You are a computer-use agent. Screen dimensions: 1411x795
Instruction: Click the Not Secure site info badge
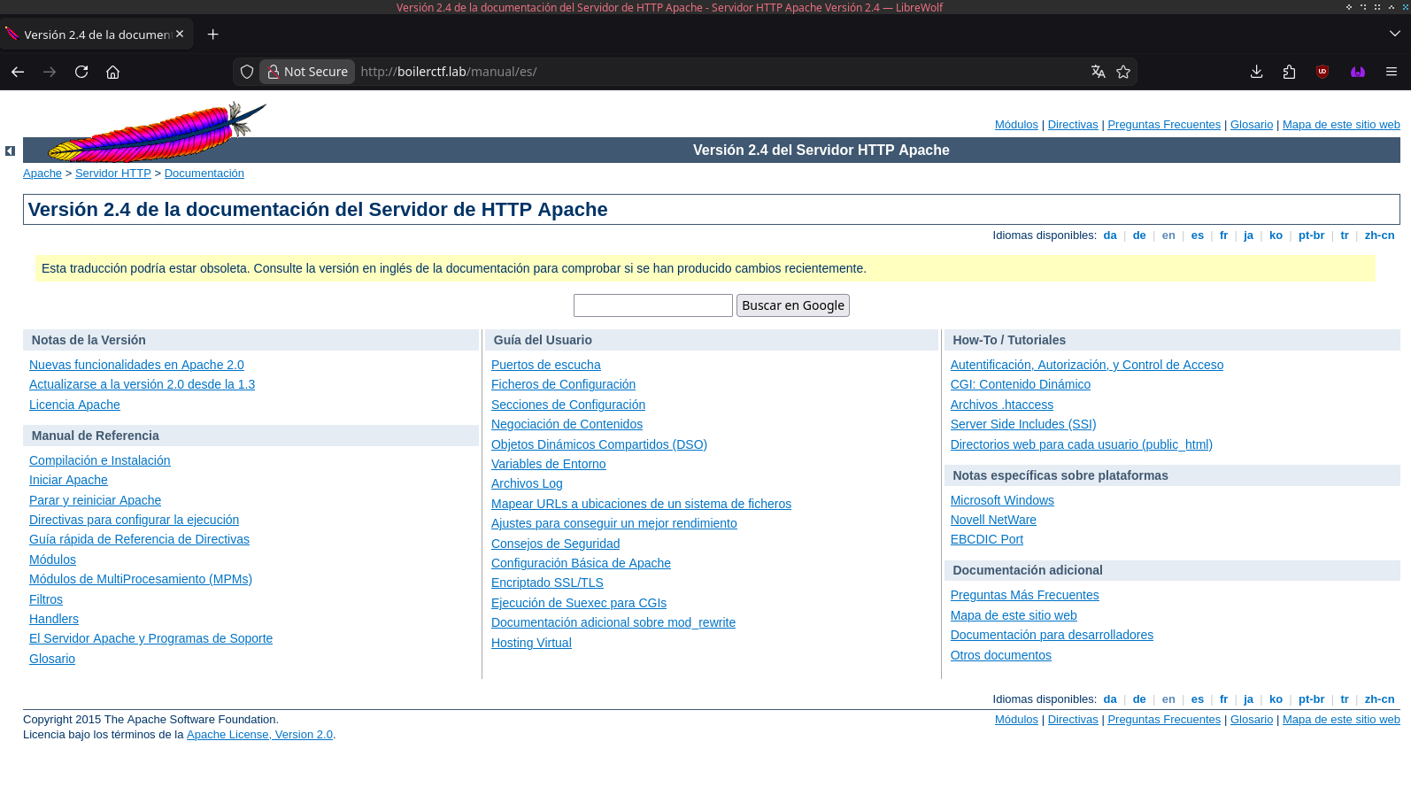(307, 72)
